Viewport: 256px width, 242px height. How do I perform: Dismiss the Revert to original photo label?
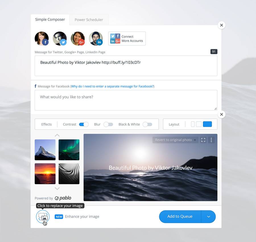click(195, 140)
